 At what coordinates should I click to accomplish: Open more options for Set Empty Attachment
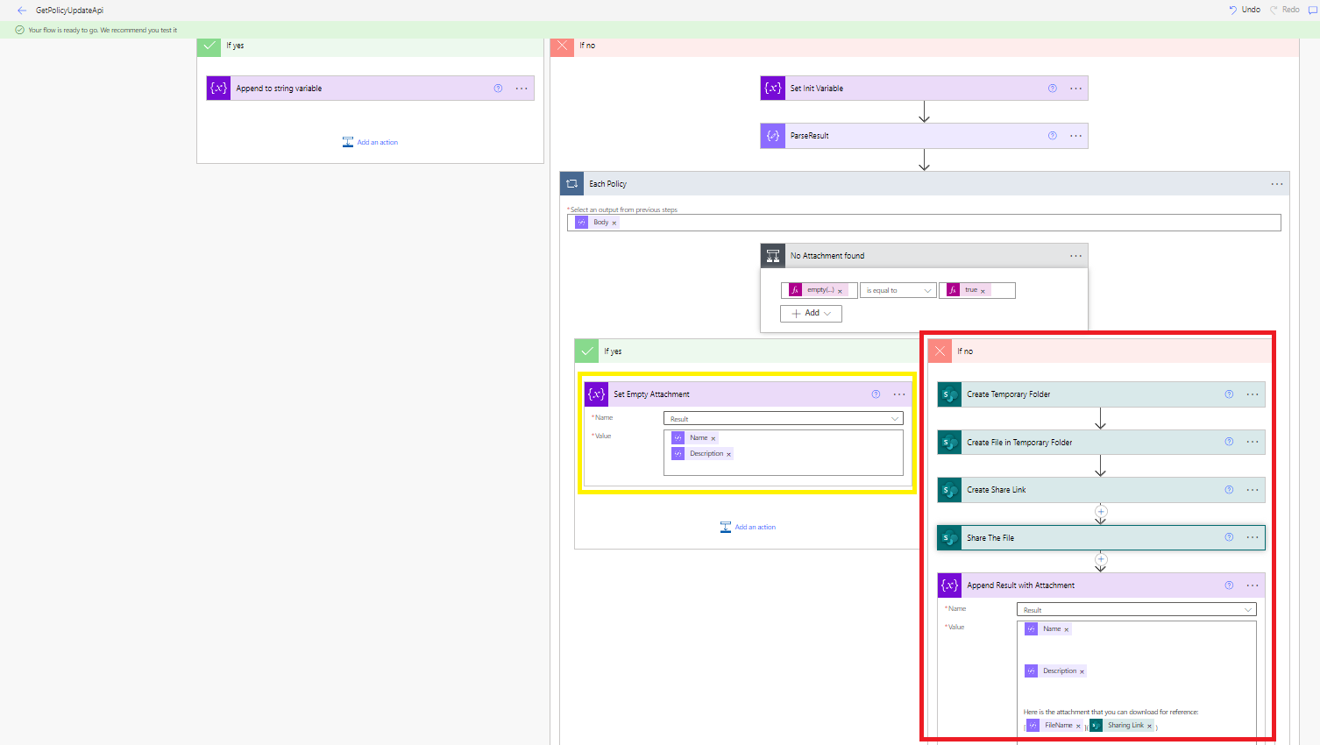pyautogui.click(x=899, y=394)
